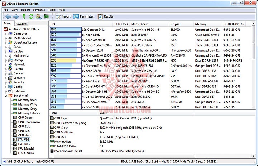Click the green Refresh icon

(31, 16)
